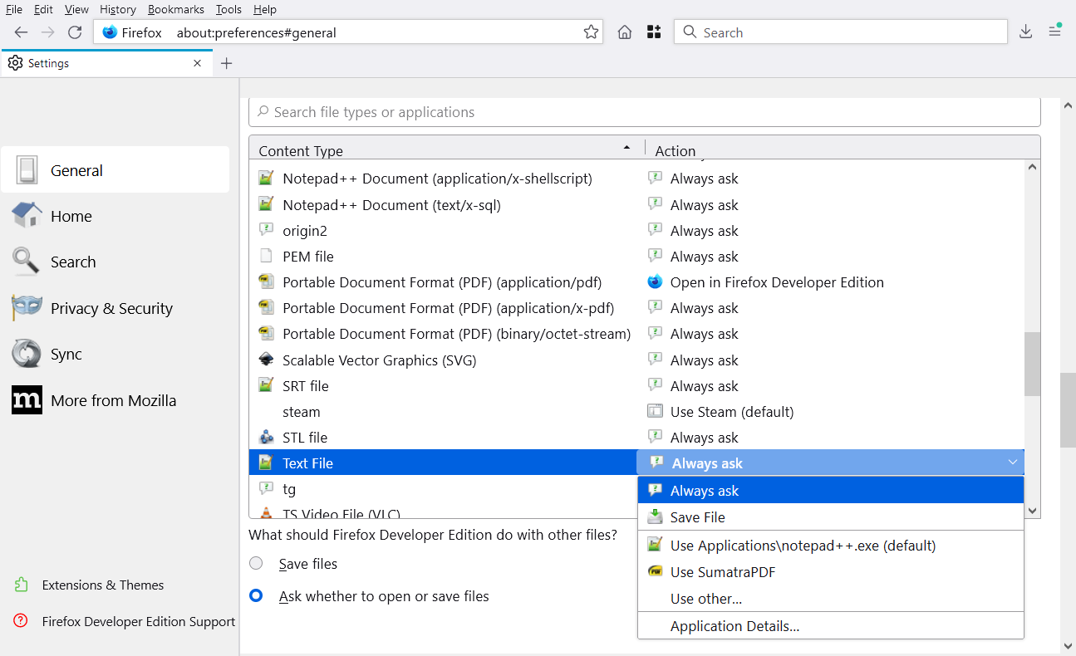This screenshot has width=1076, height=656.
Task: Collapse the Text File action dropdown arrow
Action: coord(1012,463)
